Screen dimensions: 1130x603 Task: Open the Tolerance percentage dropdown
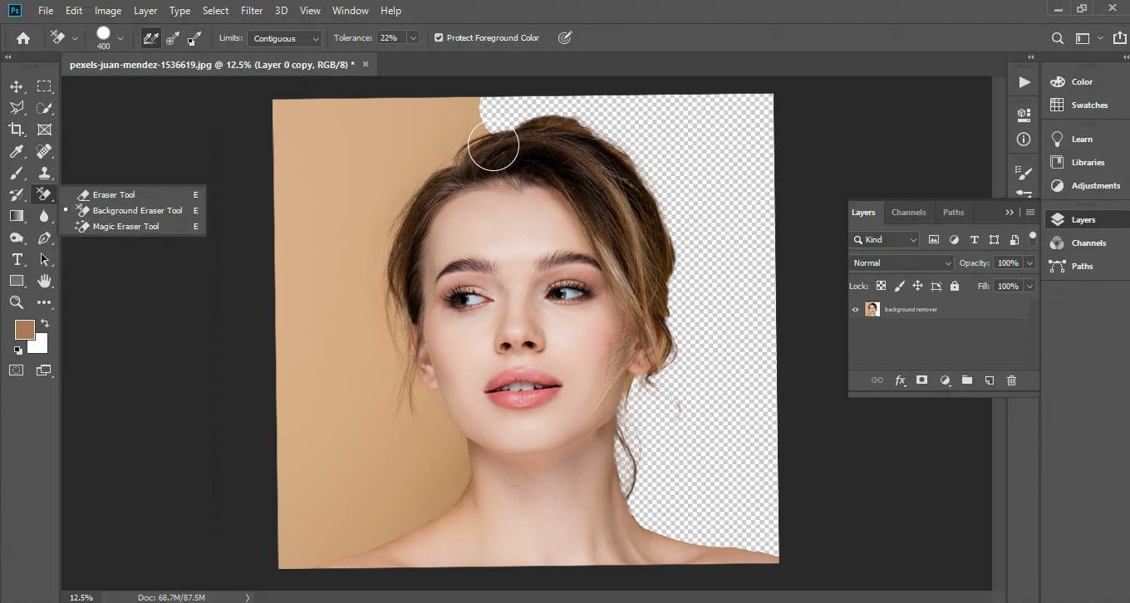pyautogui.click(x=413, y=37)
